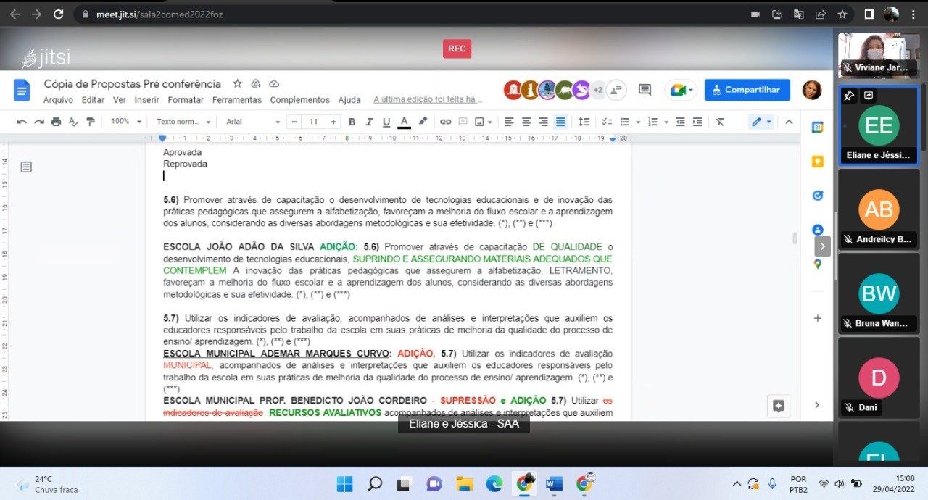The height and width of the screenshot is (500, 928).
Task: Click the insert link icon
Action: click(445, 122)
